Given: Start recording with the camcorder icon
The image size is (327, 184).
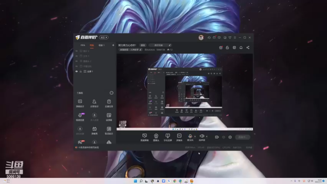Looking at the screenshot, I should tap(217, 137).
